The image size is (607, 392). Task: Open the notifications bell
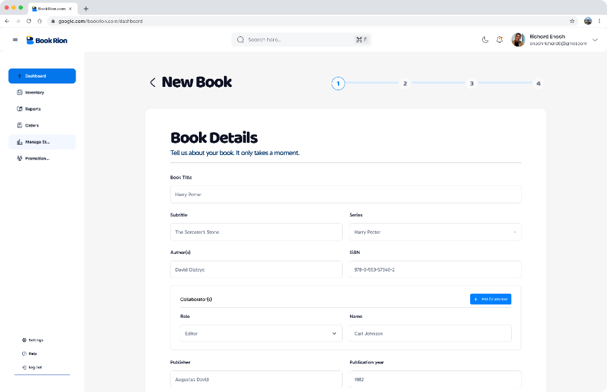(x=499, y=40)
